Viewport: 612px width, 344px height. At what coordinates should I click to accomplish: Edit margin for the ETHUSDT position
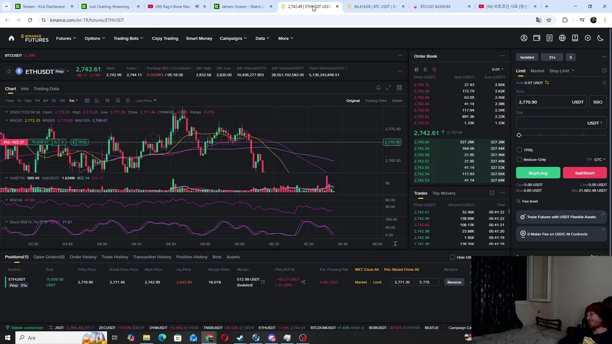click(262, 282)
